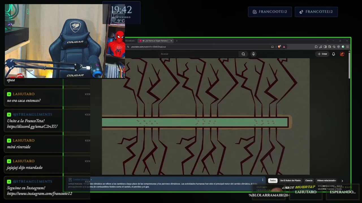Click the media control music note icon
362x203 pixels.
[x=321, y=47]
